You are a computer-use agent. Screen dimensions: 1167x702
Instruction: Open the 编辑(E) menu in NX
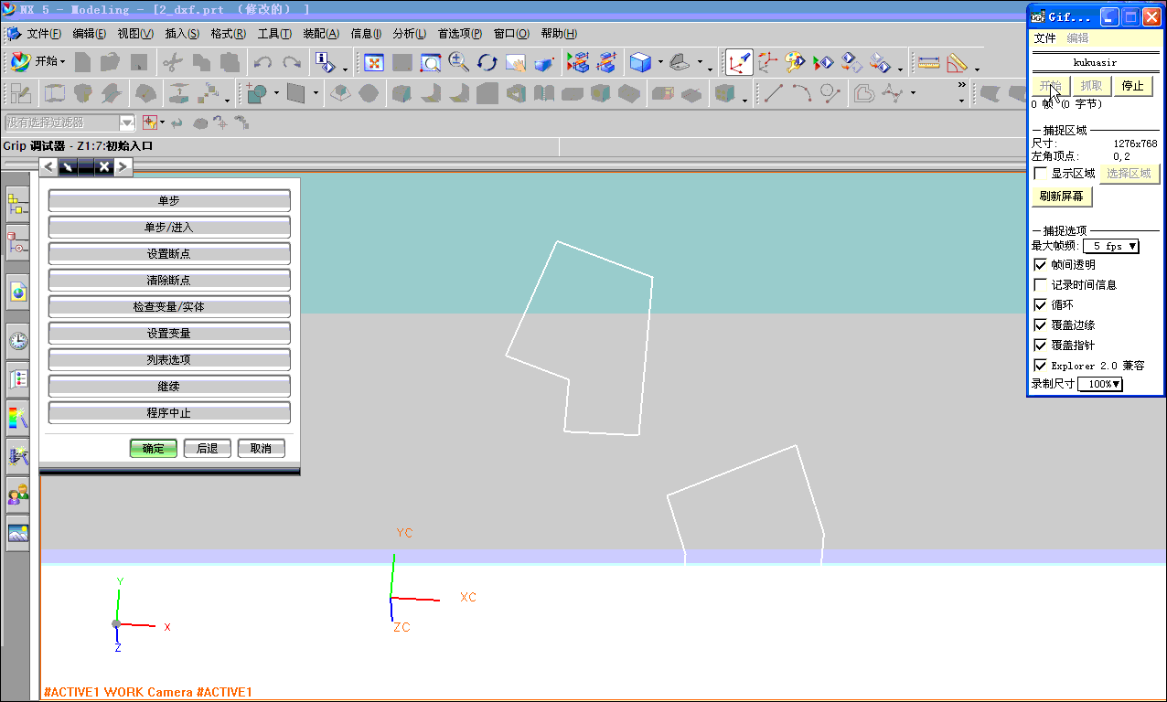pyautogui.click(x=90, y=34)
